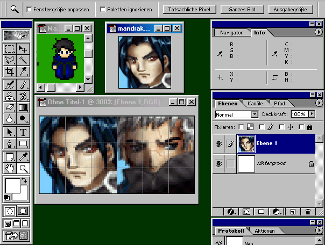Select the History Brush tool
This screenshot has height=245, width=325.
point(23,96)
